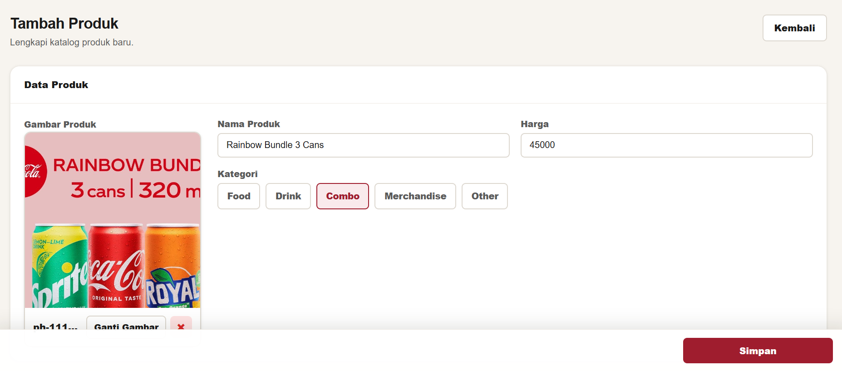Click the 'Lengkapi katalog produk baru.' subtitle
Screen dimensions: 842x371
pyautogui.click(x=72, y=42)
